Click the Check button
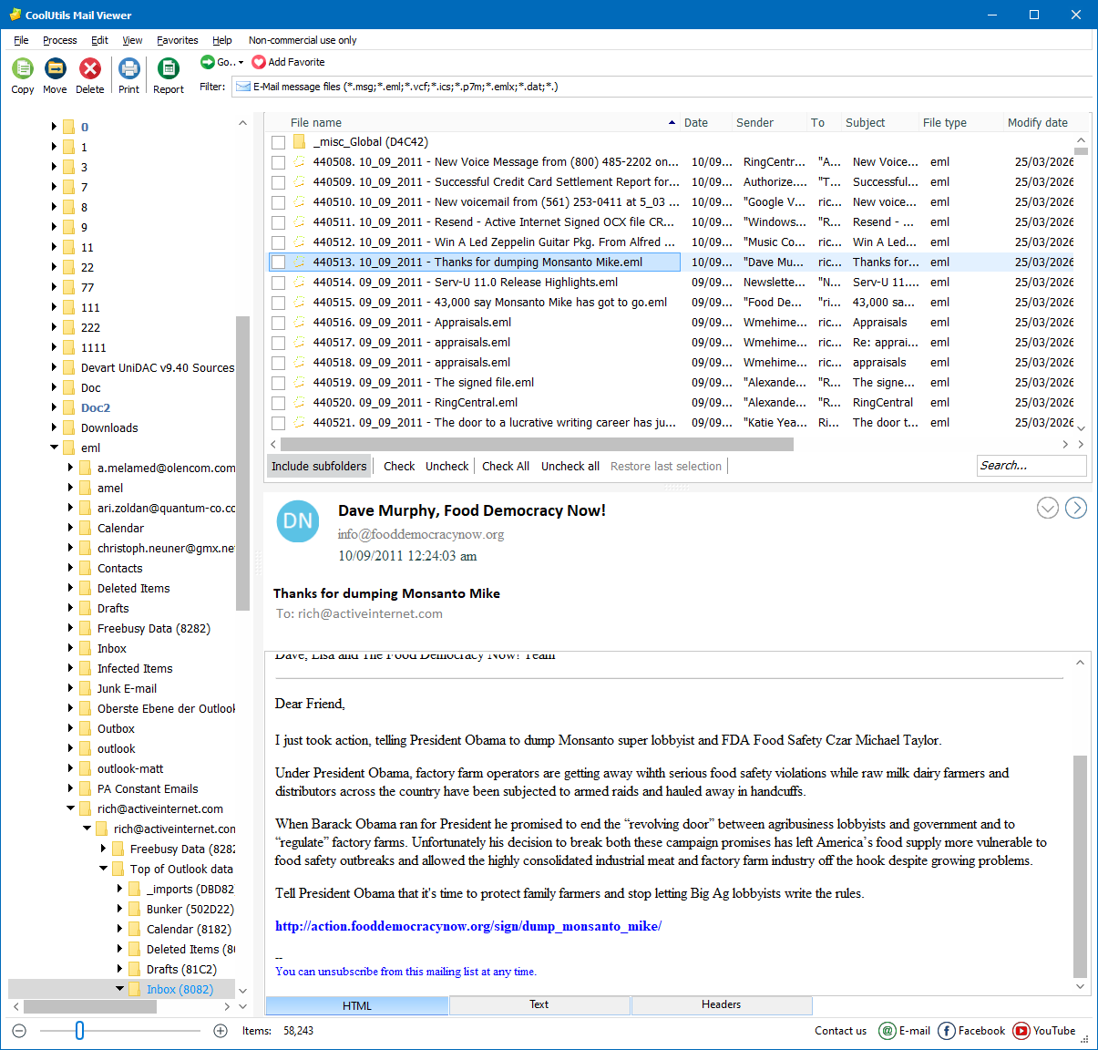The height and width of the screenshot is (1050, 1098). (x=399, y=466)
